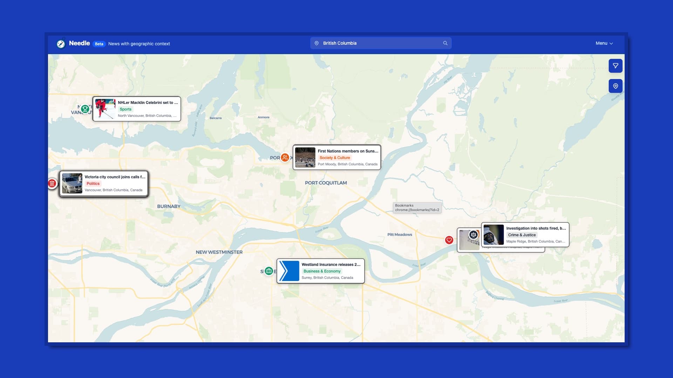This screenshot has width=673, height=378.
Task: Click the Business & Economy tag
Action: (322, 271)
